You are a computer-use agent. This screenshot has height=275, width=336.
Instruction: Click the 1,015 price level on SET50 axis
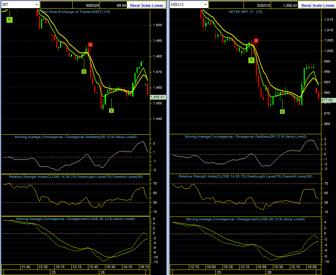(329, 20)
